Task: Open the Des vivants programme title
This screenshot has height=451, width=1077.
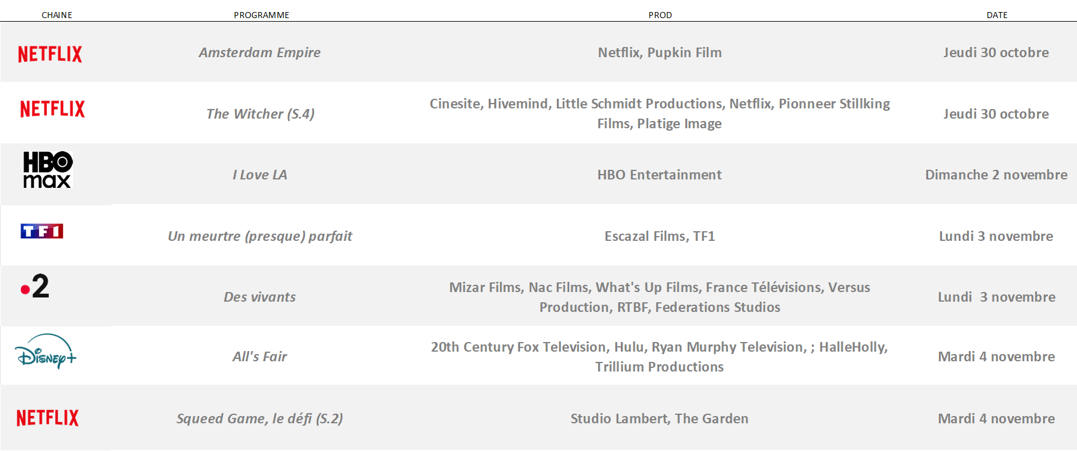Action: coord(260,297)
